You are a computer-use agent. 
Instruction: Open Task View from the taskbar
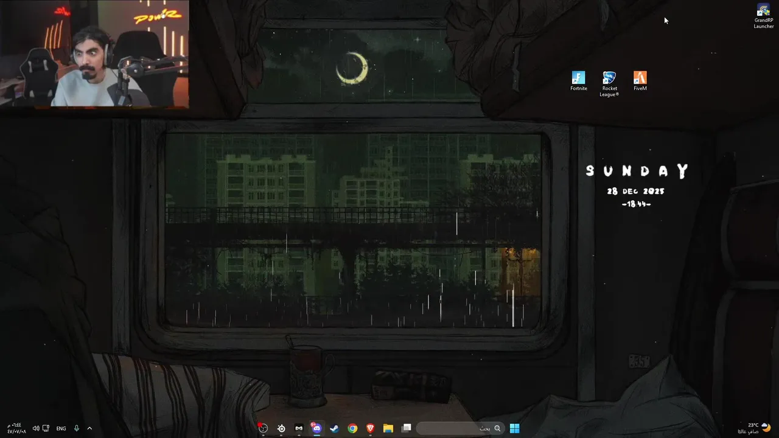click(407, 428)
